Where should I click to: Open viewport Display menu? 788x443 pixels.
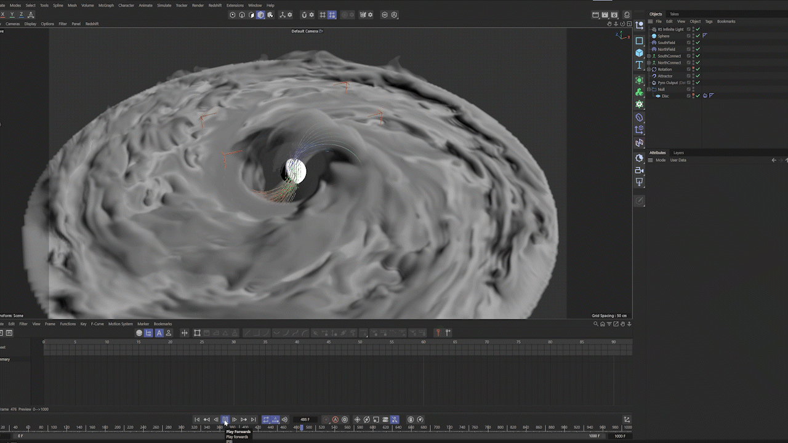pyautogui.click(x=30, y=24)
